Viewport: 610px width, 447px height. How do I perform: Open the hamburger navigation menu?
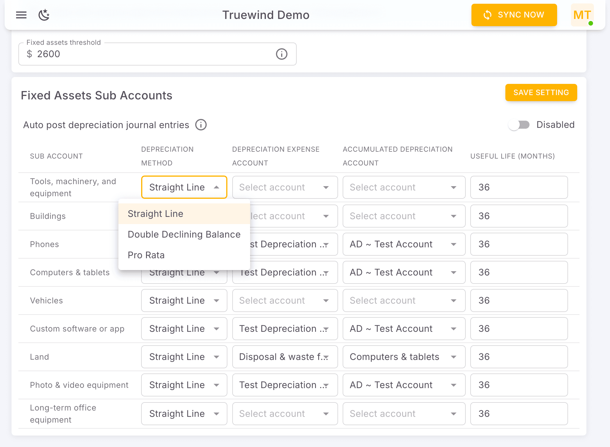click(x=21, y=15)
